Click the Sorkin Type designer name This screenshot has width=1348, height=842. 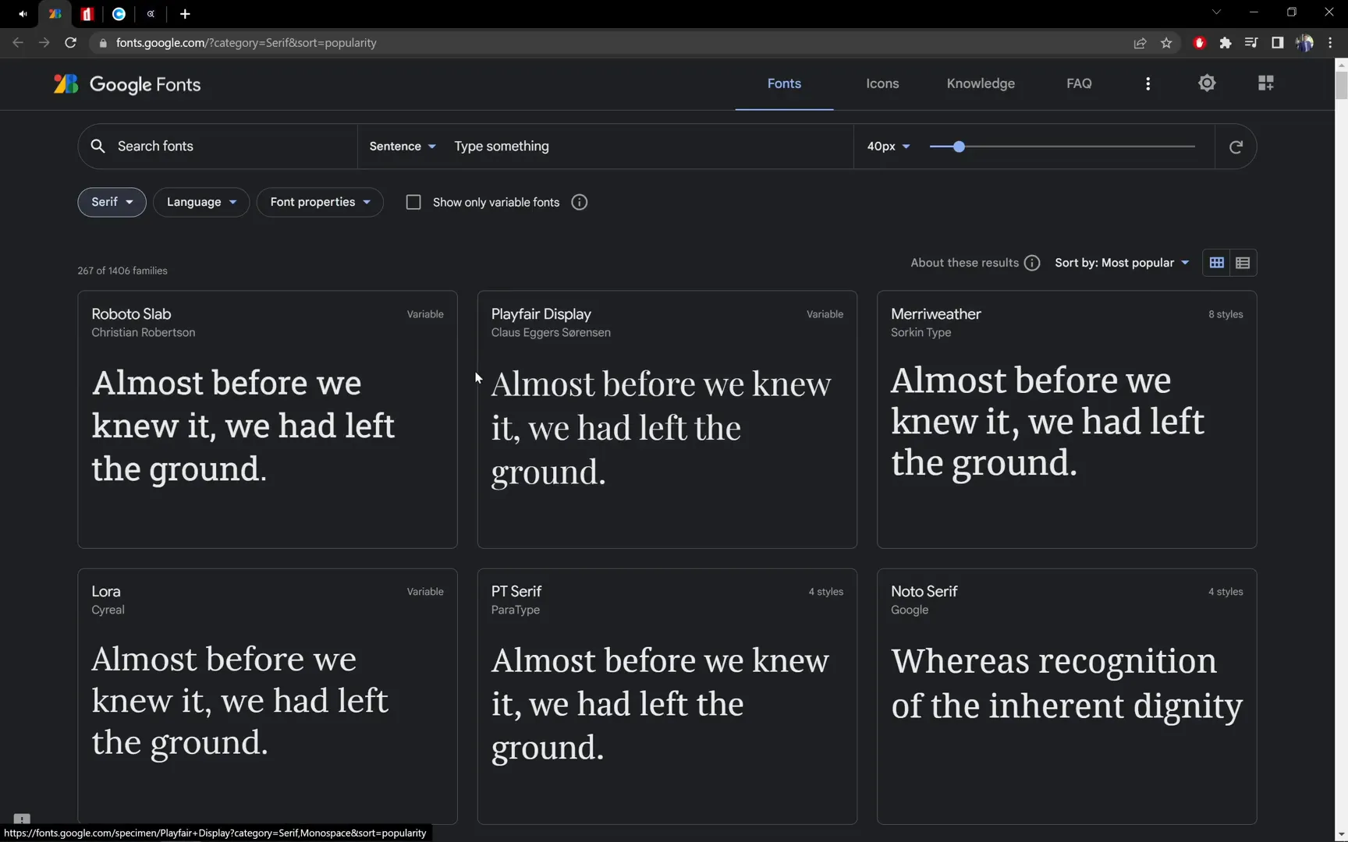click(921, 332)
